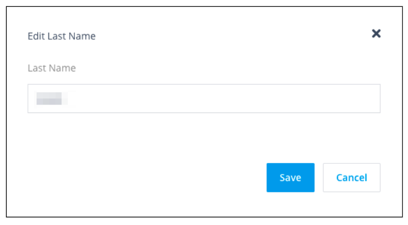Click the Last Name field label

(51, 68)
